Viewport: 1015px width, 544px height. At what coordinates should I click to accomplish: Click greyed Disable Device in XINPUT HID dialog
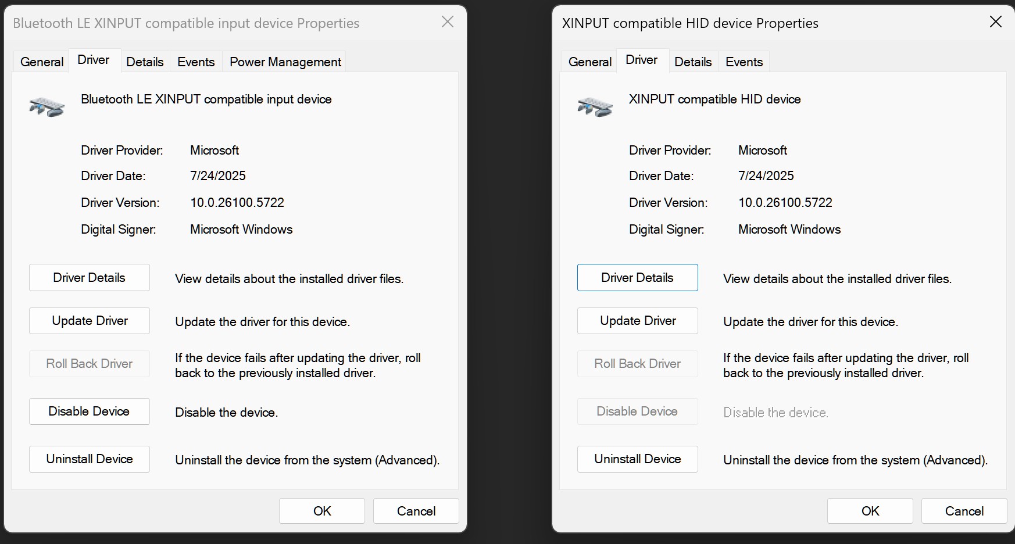(x=638, y=411)
